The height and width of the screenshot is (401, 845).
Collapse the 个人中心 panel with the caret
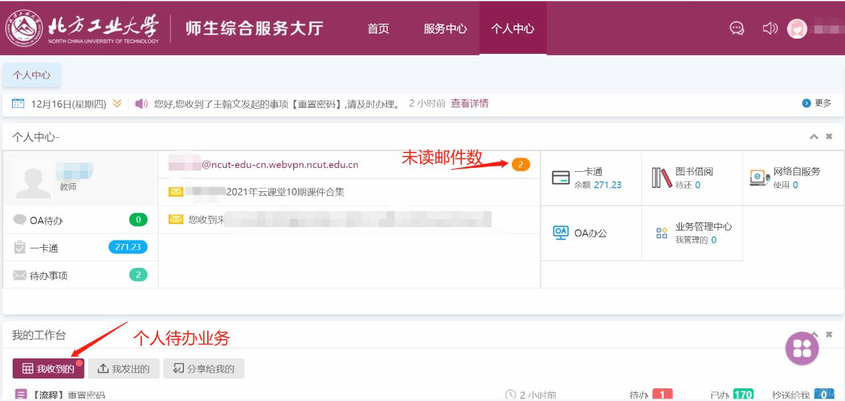(x=814, y=137)
